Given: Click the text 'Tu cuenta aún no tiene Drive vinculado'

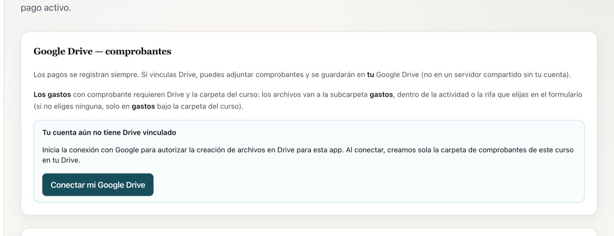Looking at the screenshot, I should [109, 133].
